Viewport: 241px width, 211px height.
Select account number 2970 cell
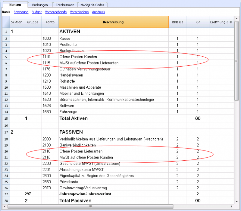tap(50, 188)
